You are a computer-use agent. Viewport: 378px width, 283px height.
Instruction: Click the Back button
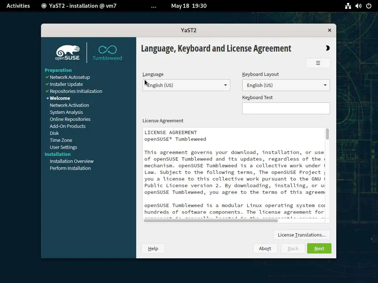pos(293,248)
